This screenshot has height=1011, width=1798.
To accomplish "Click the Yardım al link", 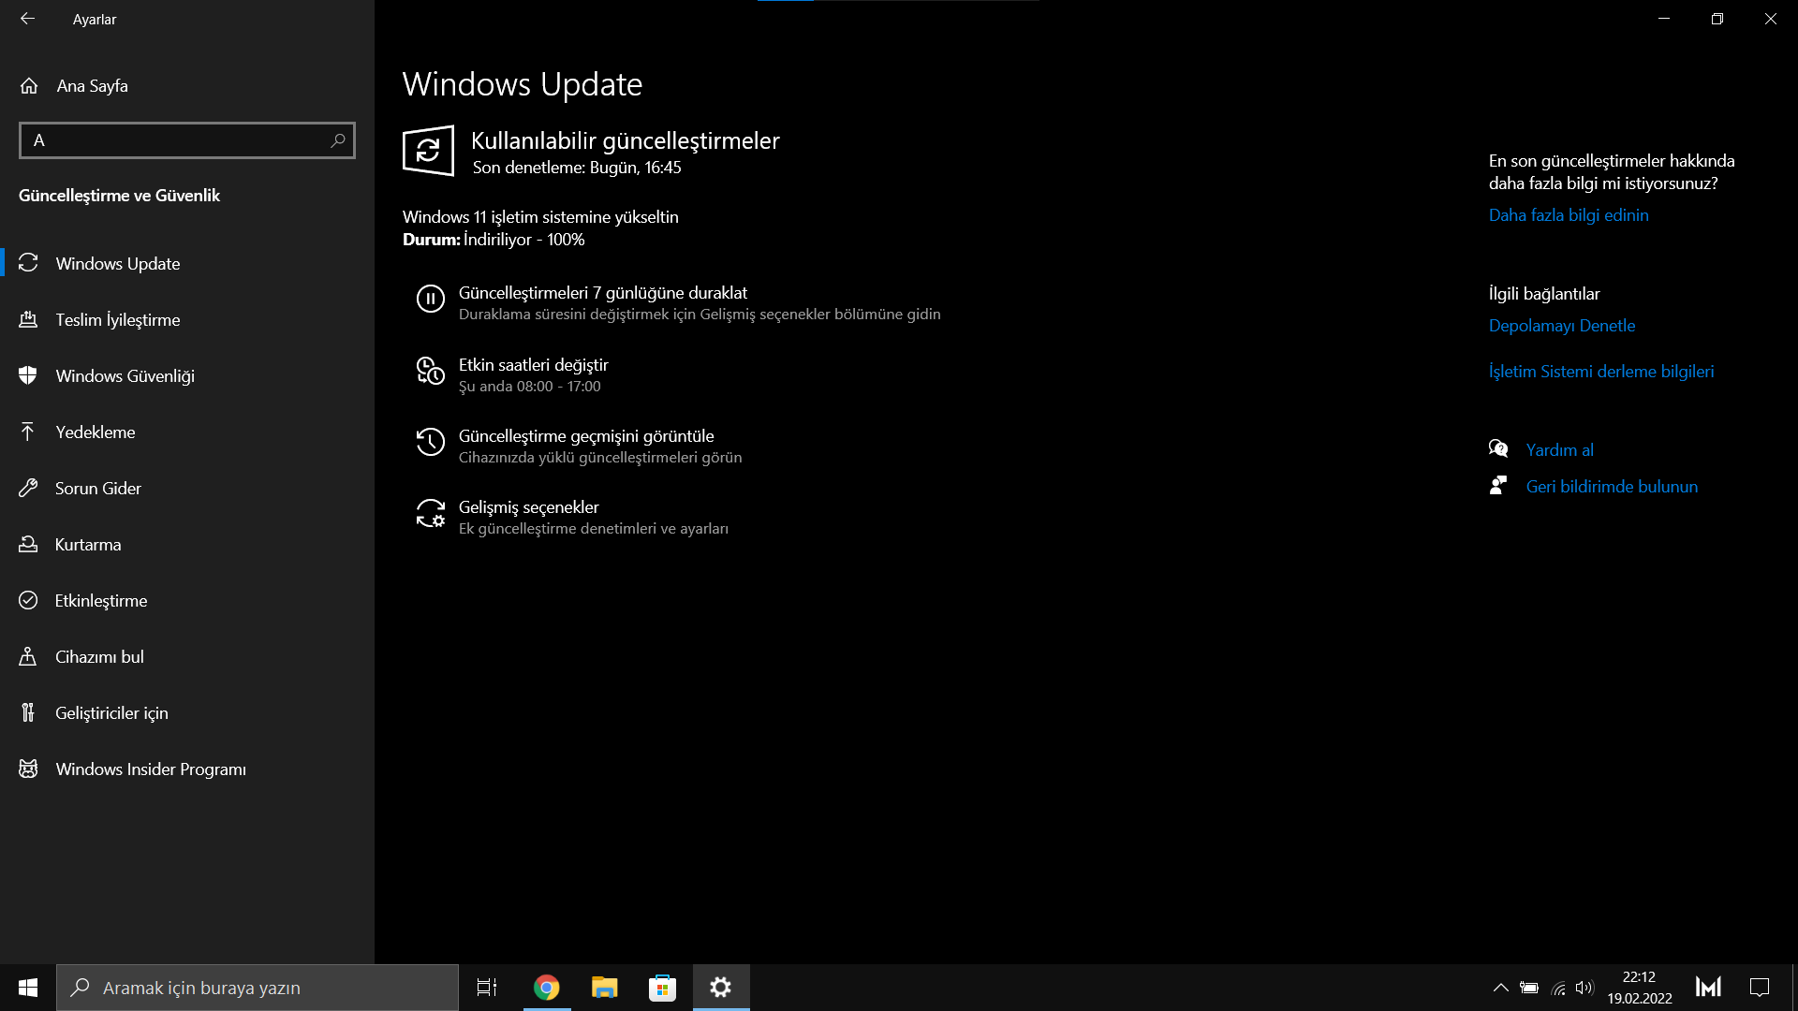I will 1560,450.
